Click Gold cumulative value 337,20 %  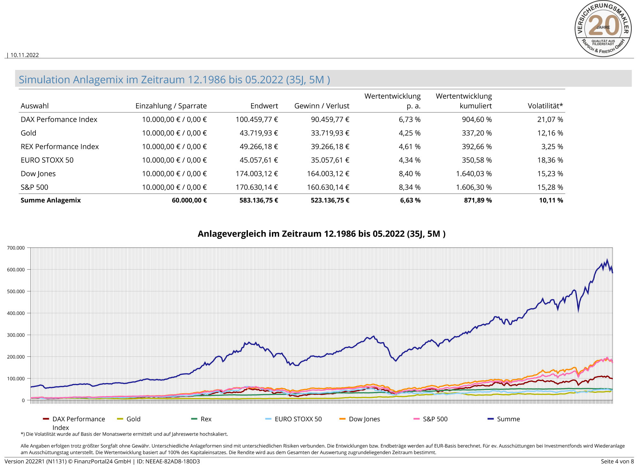(x=477, y=133)
